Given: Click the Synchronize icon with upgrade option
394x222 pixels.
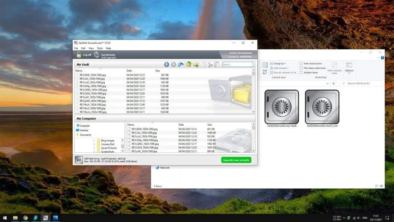Looking at the screenshot, I should pyautogui.click(x=97, y=55).
